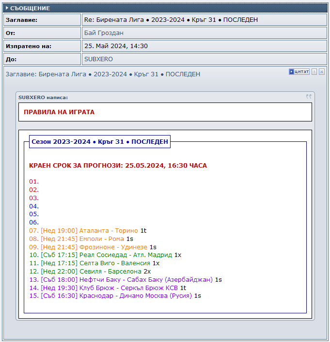The height and width of the screenshot is (342, 330).
Task: Click quotation marks icon in quote box
Action: (309, 96)
